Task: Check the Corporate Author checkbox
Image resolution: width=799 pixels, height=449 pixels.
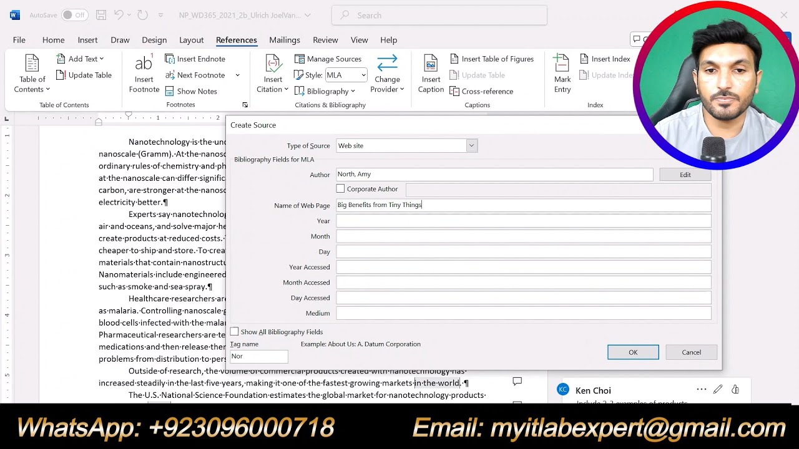Action: point(340,188)
